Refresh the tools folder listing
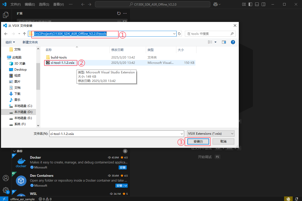Screen dimensions: 302x201 tap(179, 34)
